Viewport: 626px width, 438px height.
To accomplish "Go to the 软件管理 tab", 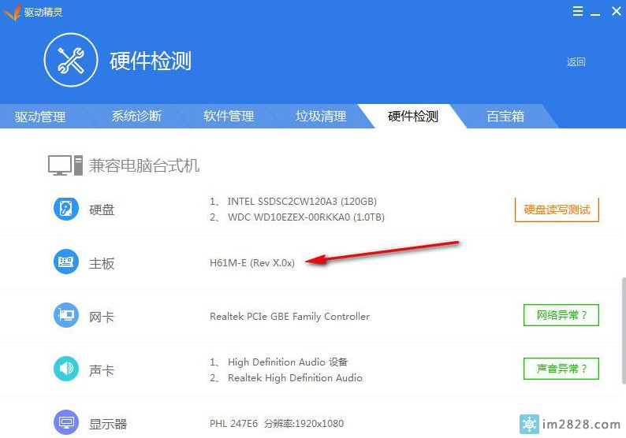I will [229, 117].
